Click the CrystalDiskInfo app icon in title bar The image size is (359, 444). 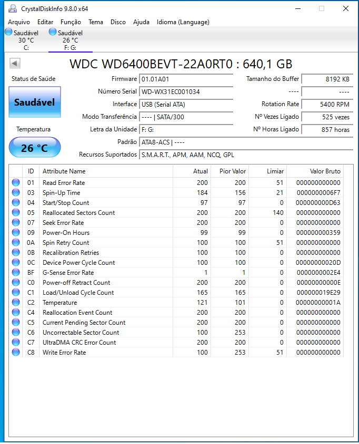coord(12,9)
